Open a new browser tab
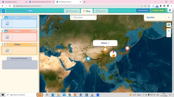174x97 pixels. 85,2
